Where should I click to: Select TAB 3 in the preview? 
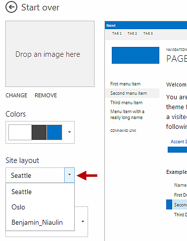click(148, 34)
